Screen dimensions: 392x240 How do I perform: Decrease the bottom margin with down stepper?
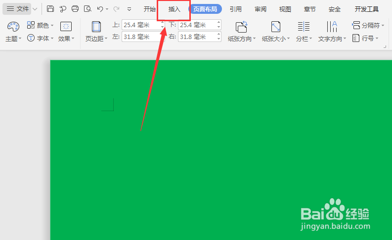(219, 27)
